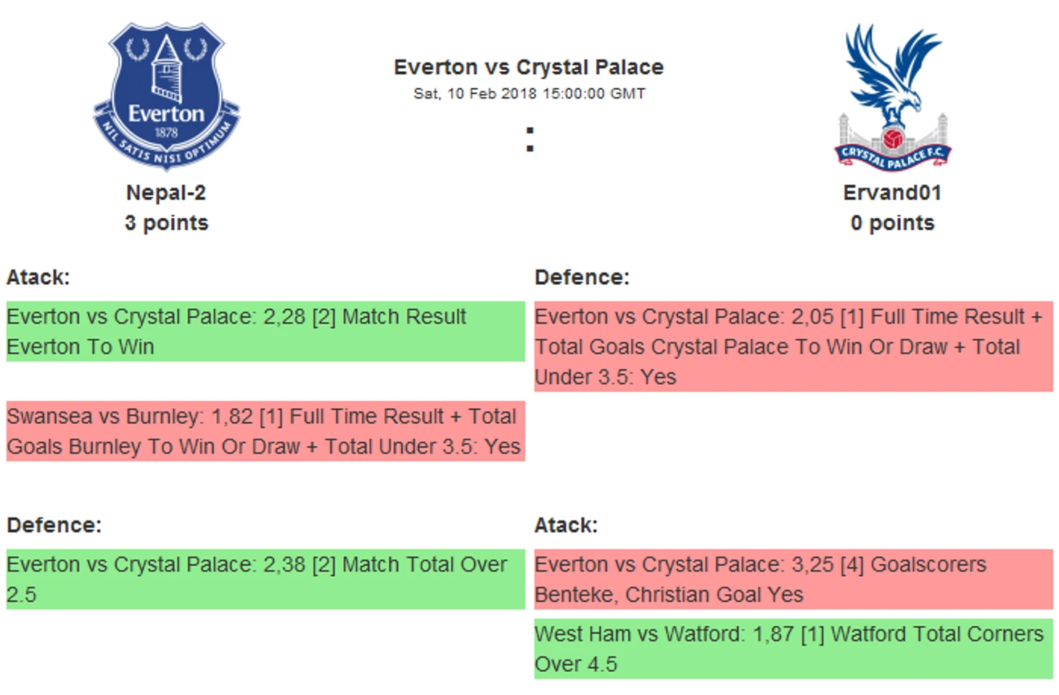The width and height of the screenshot is (1059, 695).
Task: Click the 3 points label under Nepal-2
Action: (x=166, y=223)
